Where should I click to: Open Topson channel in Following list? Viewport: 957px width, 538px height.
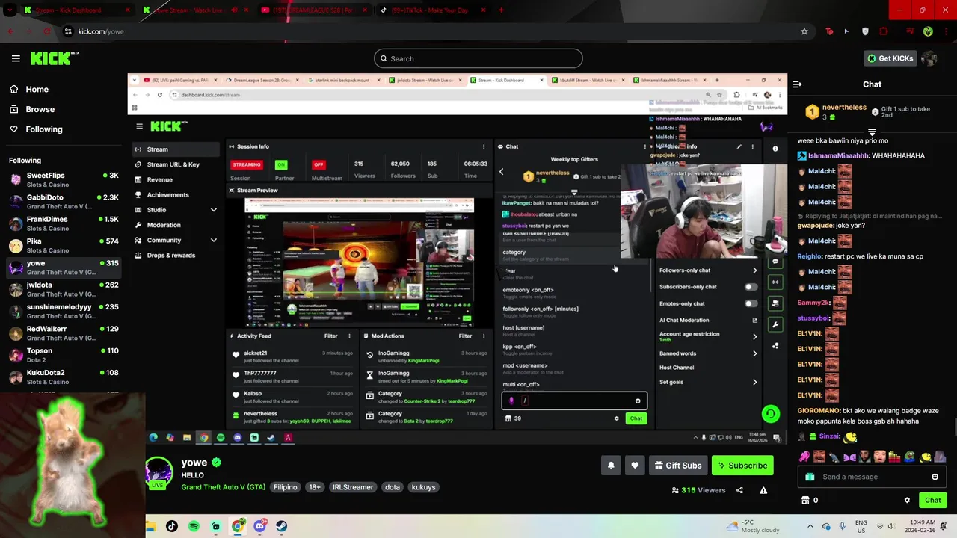pos(64,355)
